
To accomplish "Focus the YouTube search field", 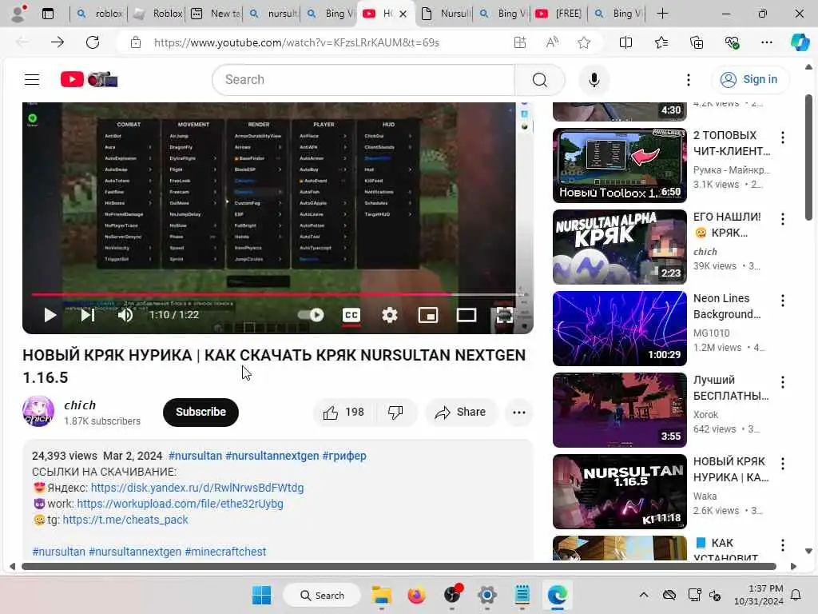I will pyautogui.click(x=363, y=80).
